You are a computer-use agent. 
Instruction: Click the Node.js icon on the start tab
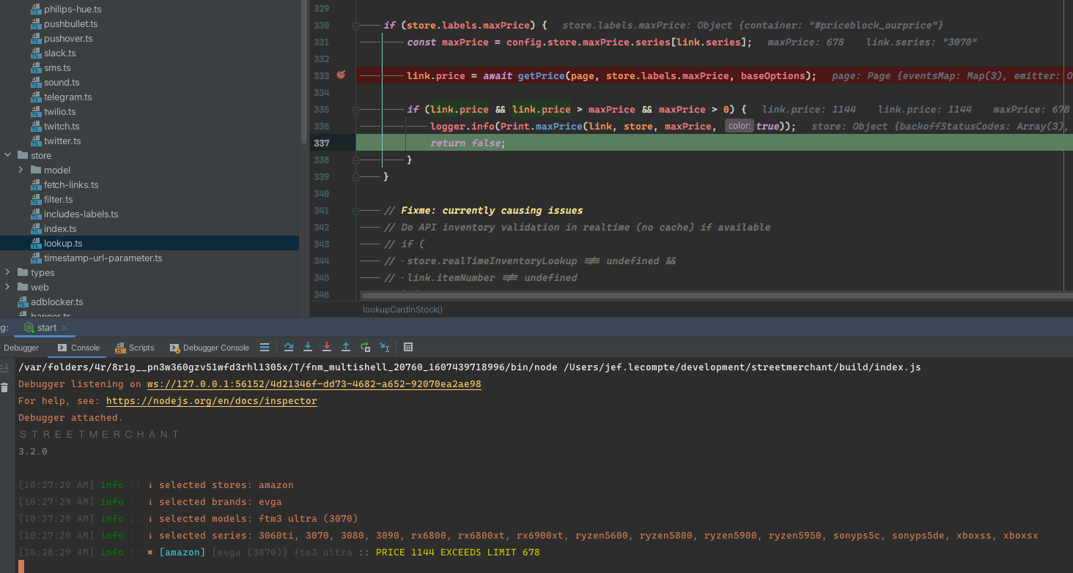[x=29, y=328]
